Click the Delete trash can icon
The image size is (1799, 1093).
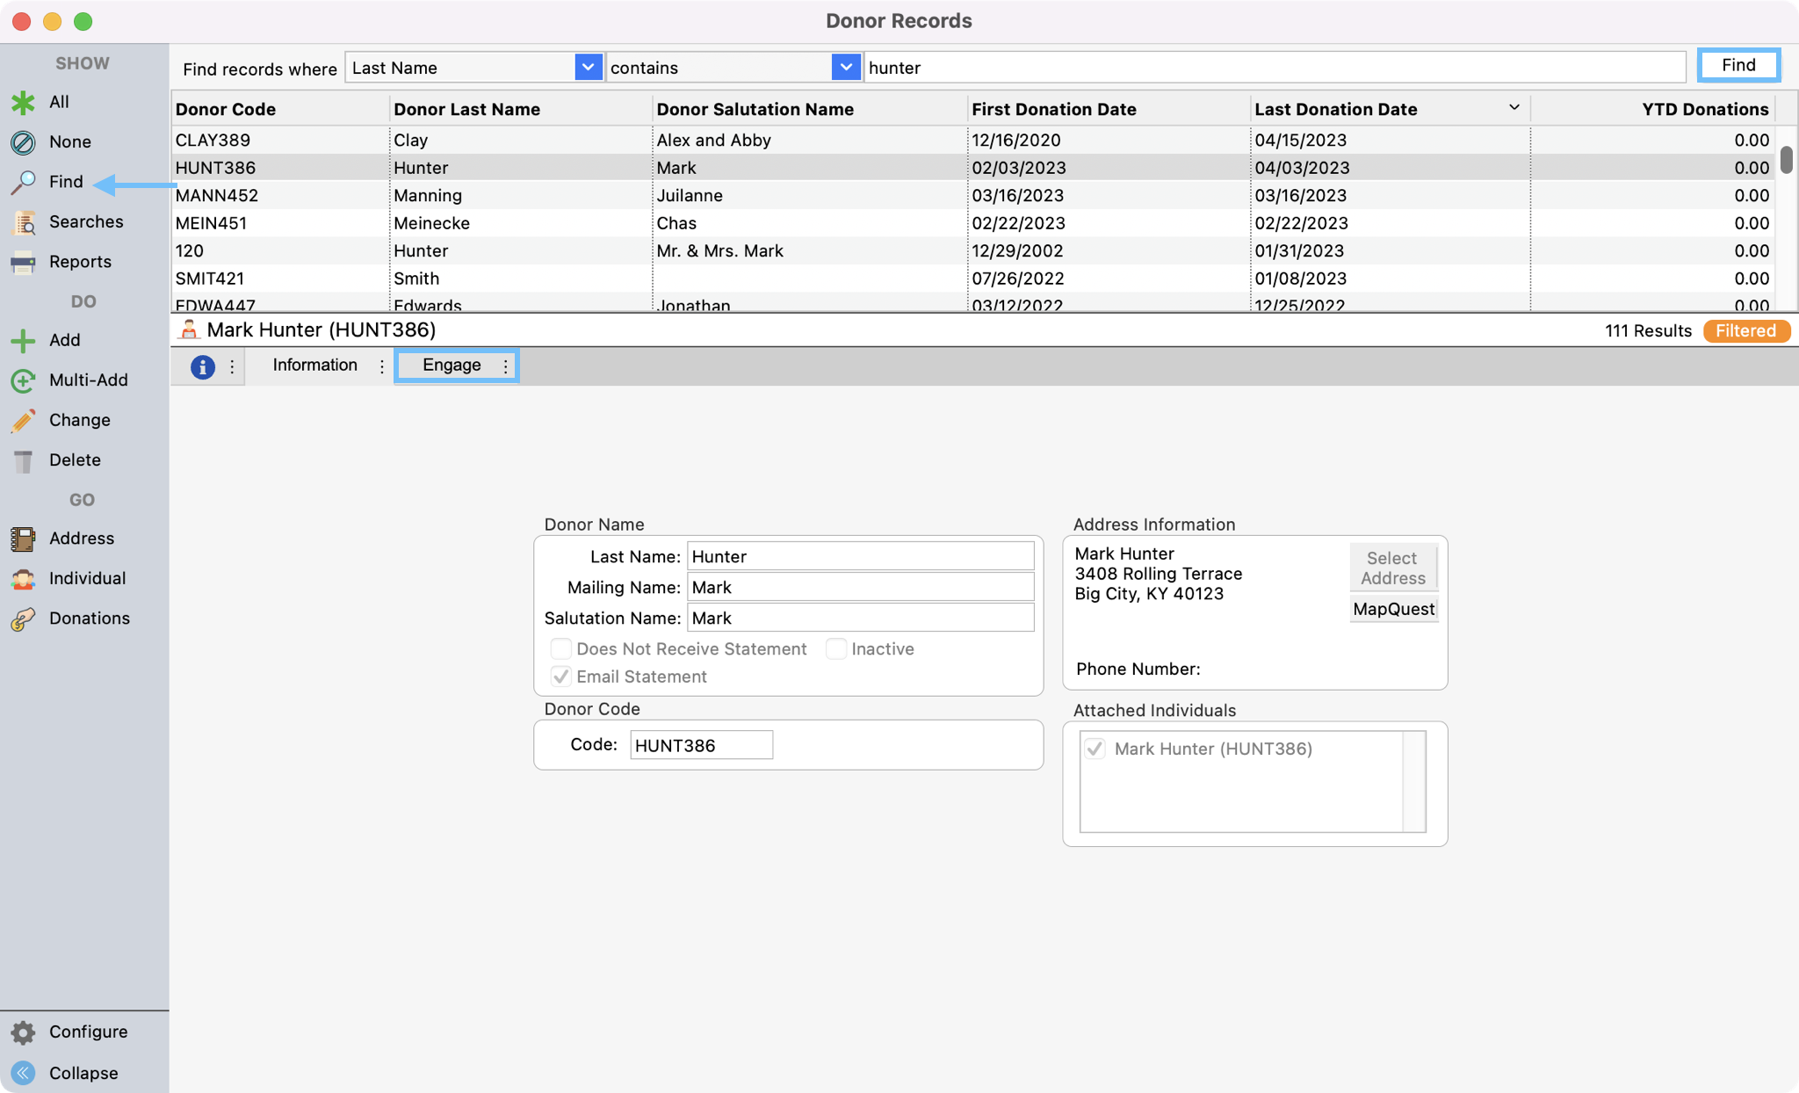pos(23,460)
